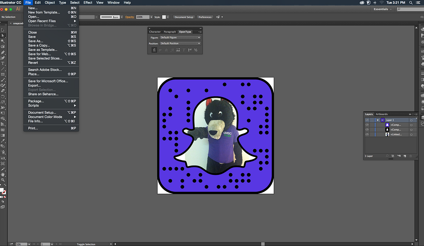The width and height of the screenshot is (424, 246).
Task: Switch to the Character tab
Action: [155, 32]
